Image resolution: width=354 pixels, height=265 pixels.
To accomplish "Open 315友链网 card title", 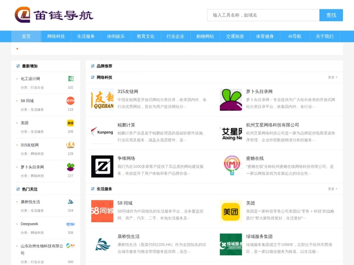I will point(128,91).
